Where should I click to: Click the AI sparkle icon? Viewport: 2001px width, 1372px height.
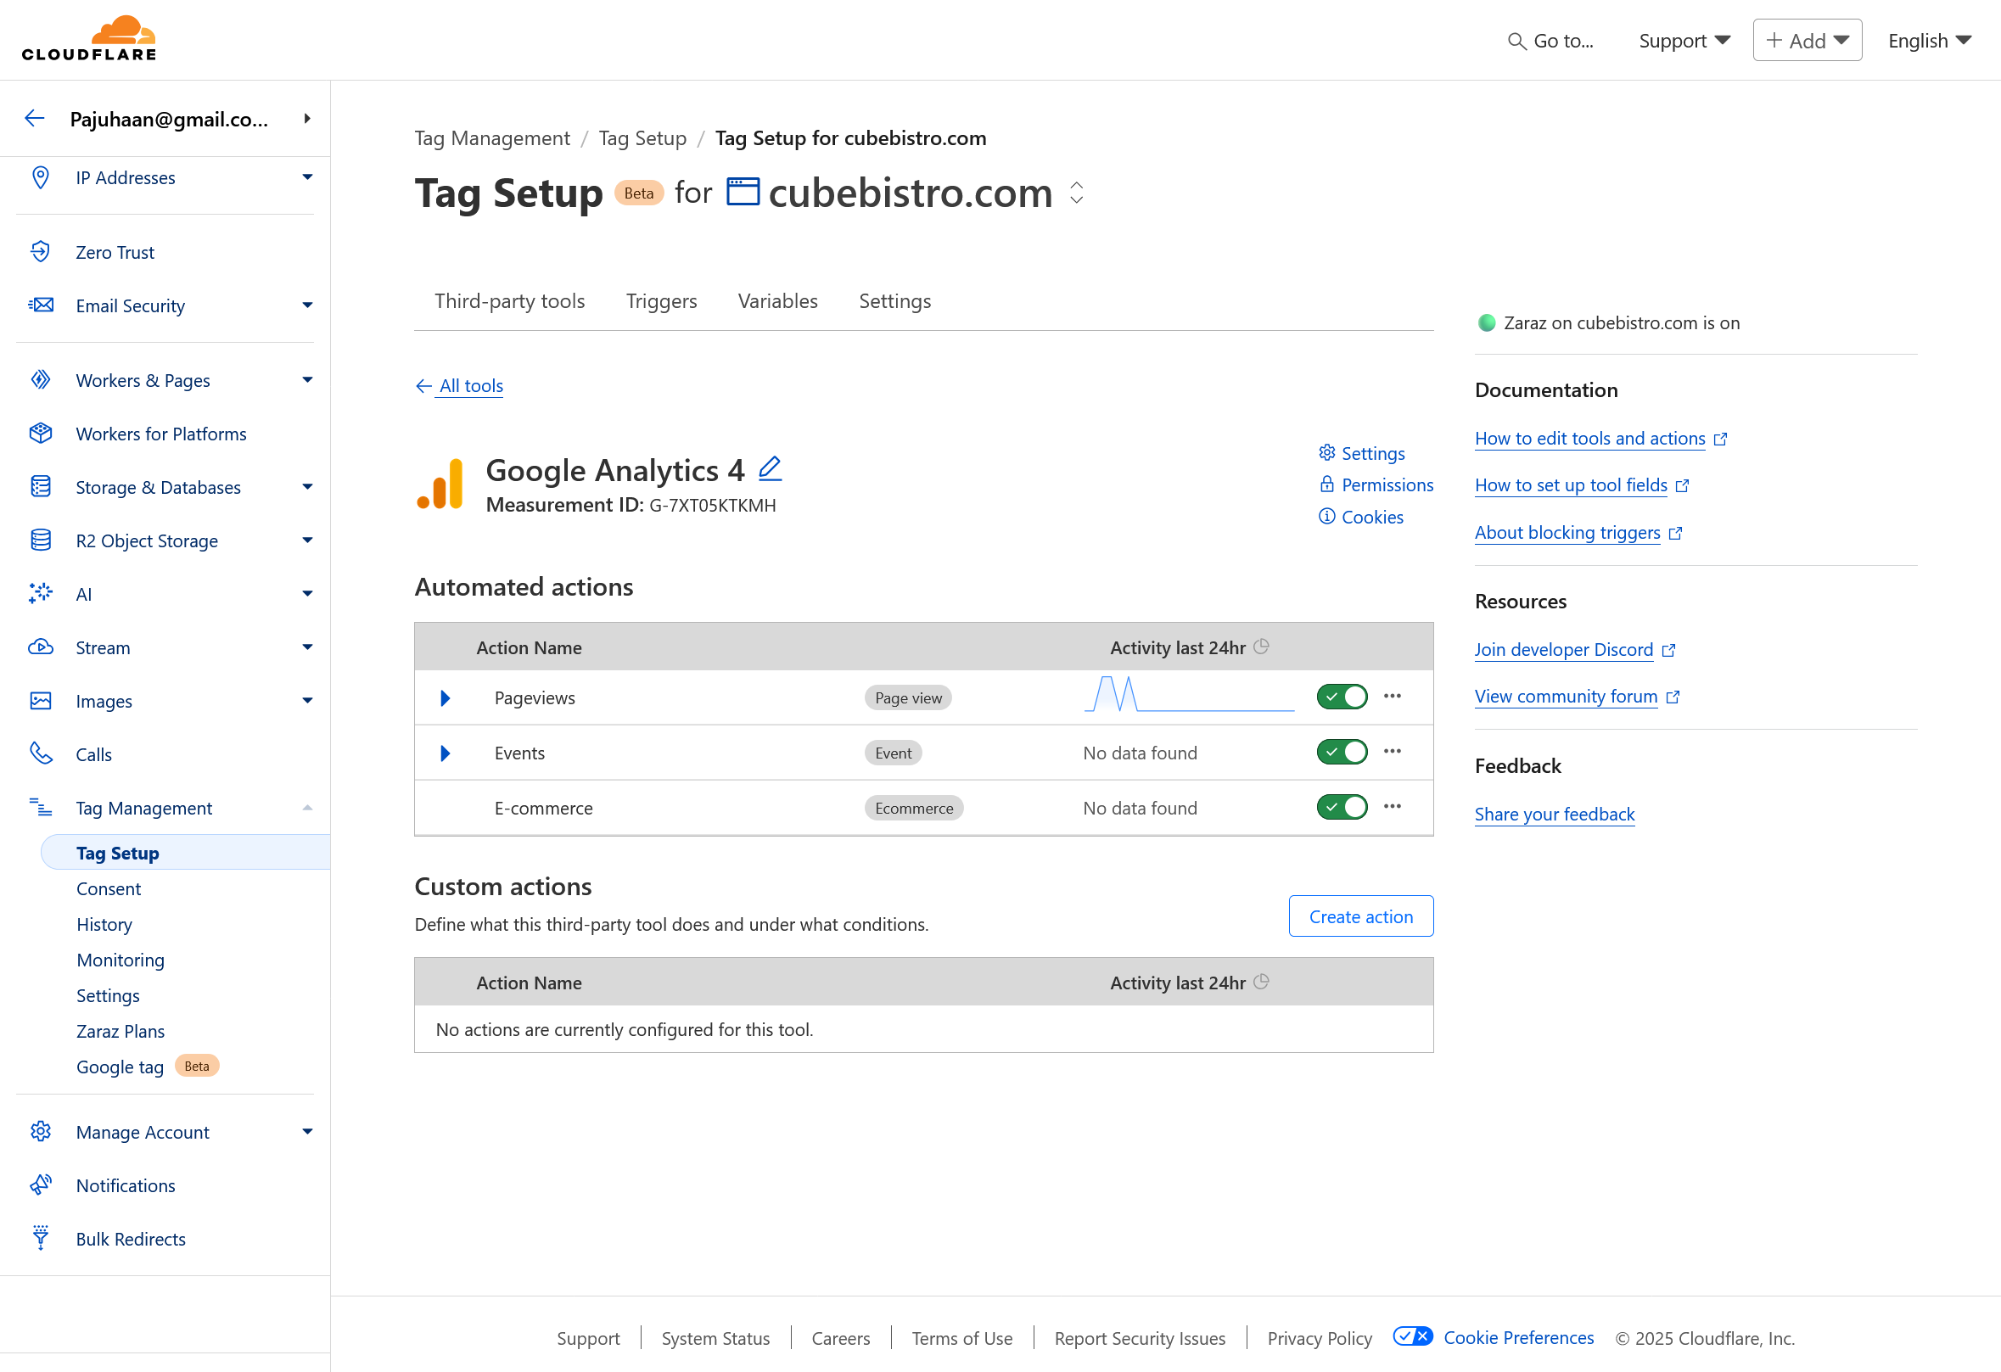[x=41, y=593]
